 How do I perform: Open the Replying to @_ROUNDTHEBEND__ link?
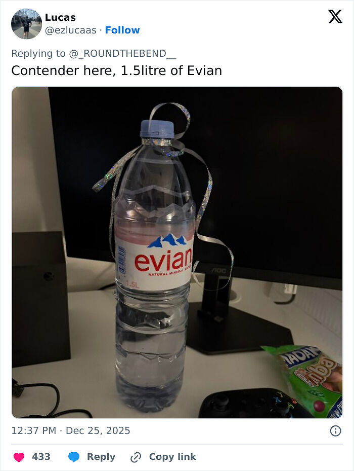(x=94, y=53)
